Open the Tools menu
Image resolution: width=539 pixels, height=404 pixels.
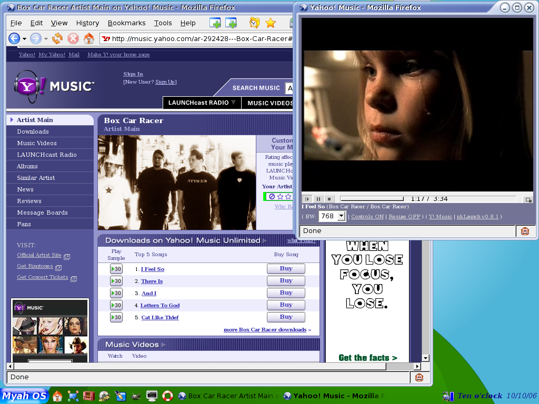tap(163, 23)
